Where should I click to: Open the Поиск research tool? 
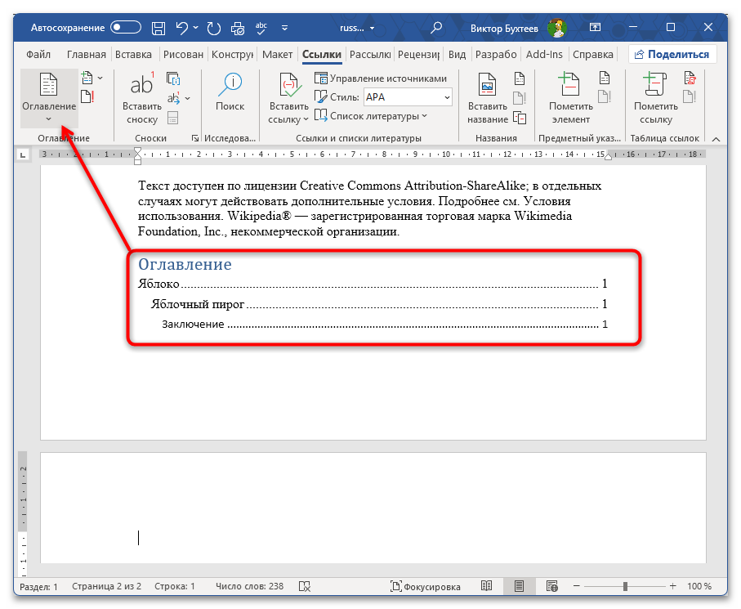(230, 92)
